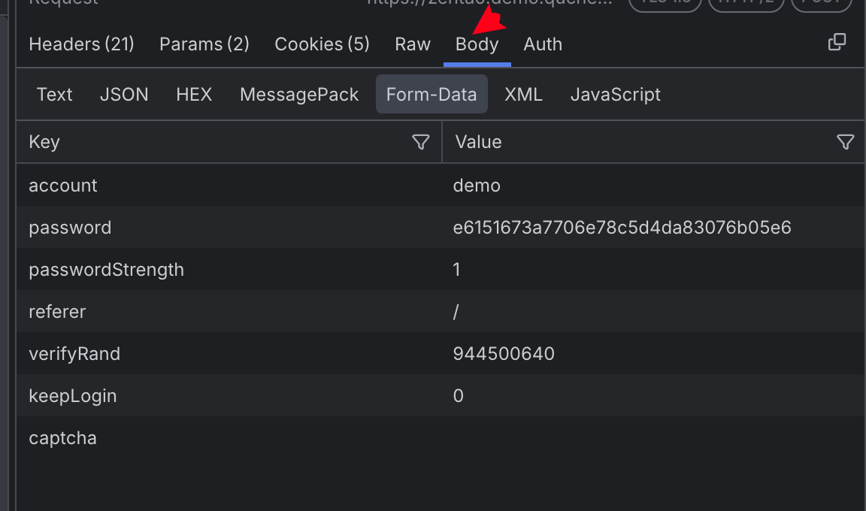The height and width of the screenshot is (511, 866).
Task: Click the verifyRand value 944500640
Action: pos(504,354)
